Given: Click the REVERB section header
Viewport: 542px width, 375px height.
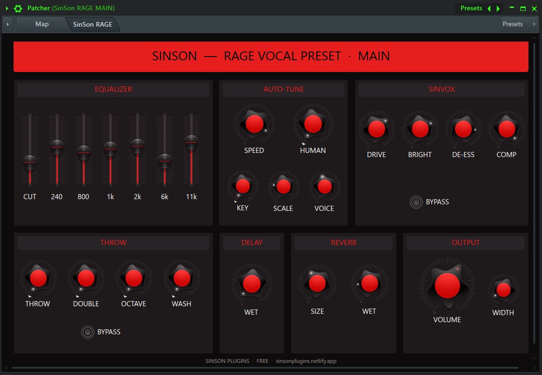Looking at the screenshot, I should click(343, 242).
